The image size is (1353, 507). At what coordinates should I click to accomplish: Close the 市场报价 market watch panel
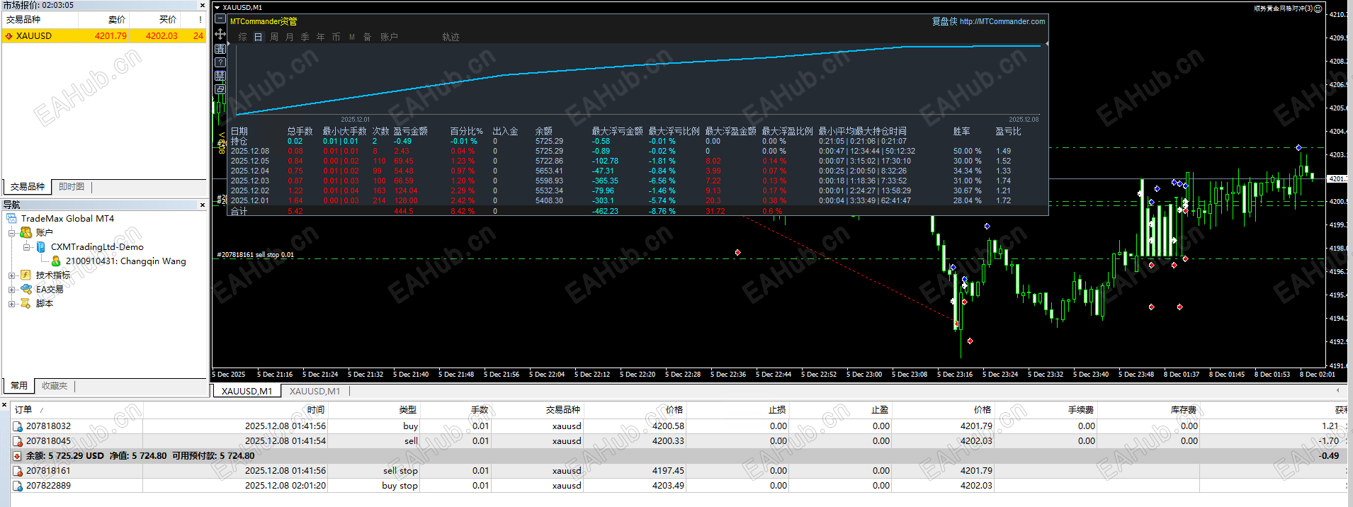(x=203, y=5)
